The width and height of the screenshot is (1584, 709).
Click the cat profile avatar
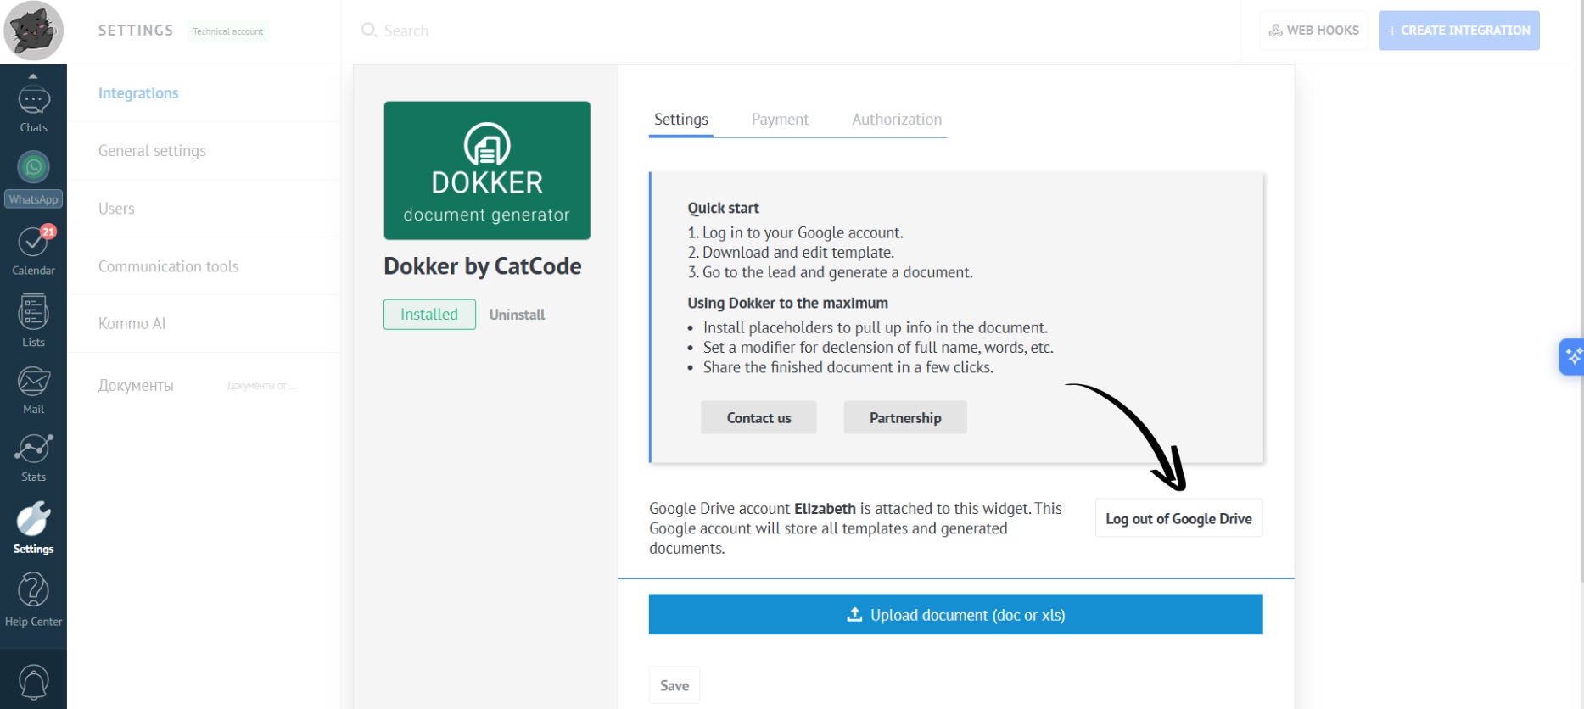click(x=33, y=31)
